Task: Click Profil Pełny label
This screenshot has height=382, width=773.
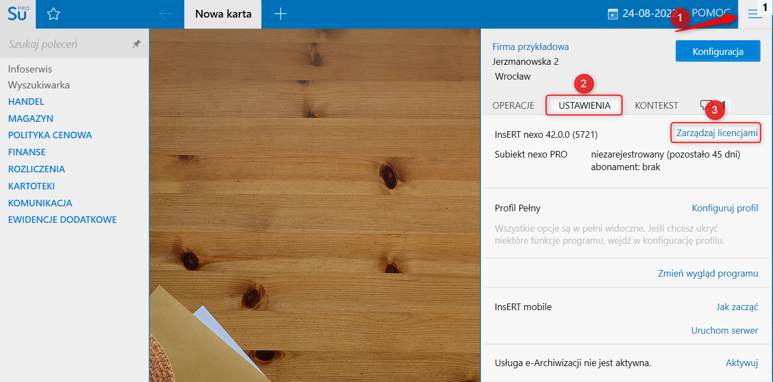Action: (x=518, y=208)
